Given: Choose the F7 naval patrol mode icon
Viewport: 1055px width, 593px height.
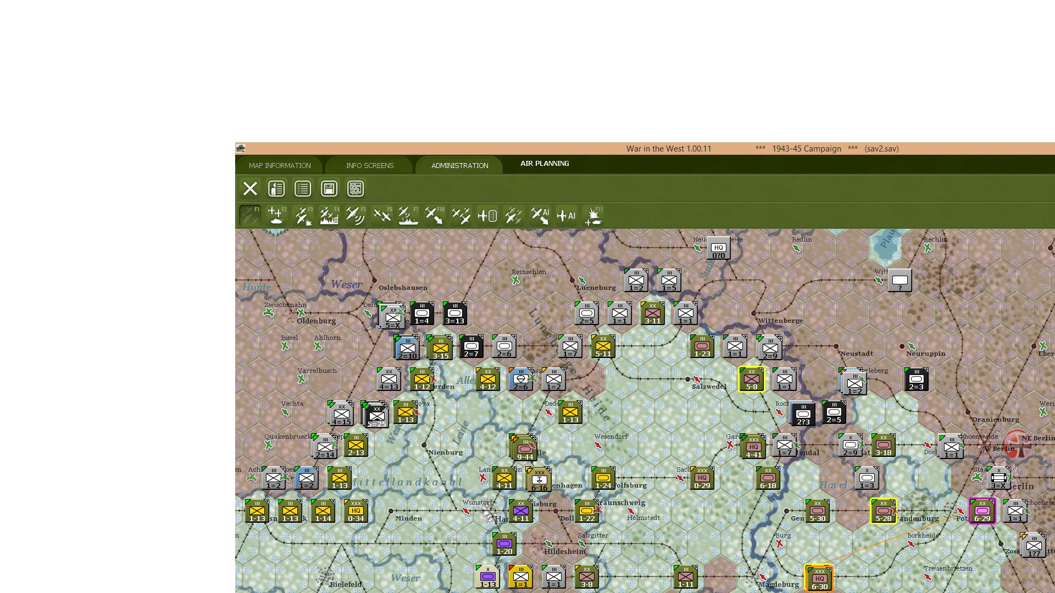Looking at the screenshot, I should (x=408, y=216).
